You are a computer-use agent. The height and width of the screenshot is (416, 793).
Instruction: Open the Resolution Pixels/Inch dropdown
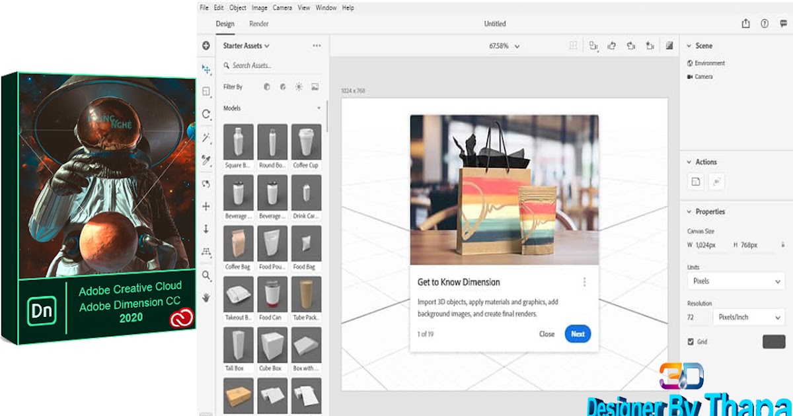749,317
